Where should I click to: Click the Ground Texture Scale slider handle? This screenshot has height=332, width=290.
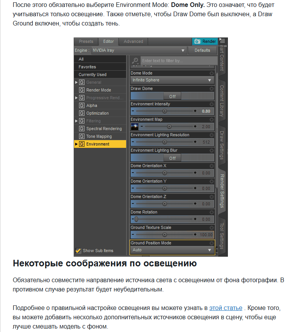(x=165, y=235)
